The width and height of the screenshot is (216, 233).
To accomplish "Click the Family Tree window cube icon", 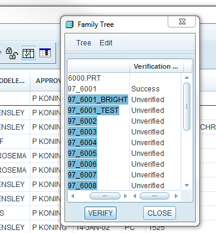I will 69,24.
